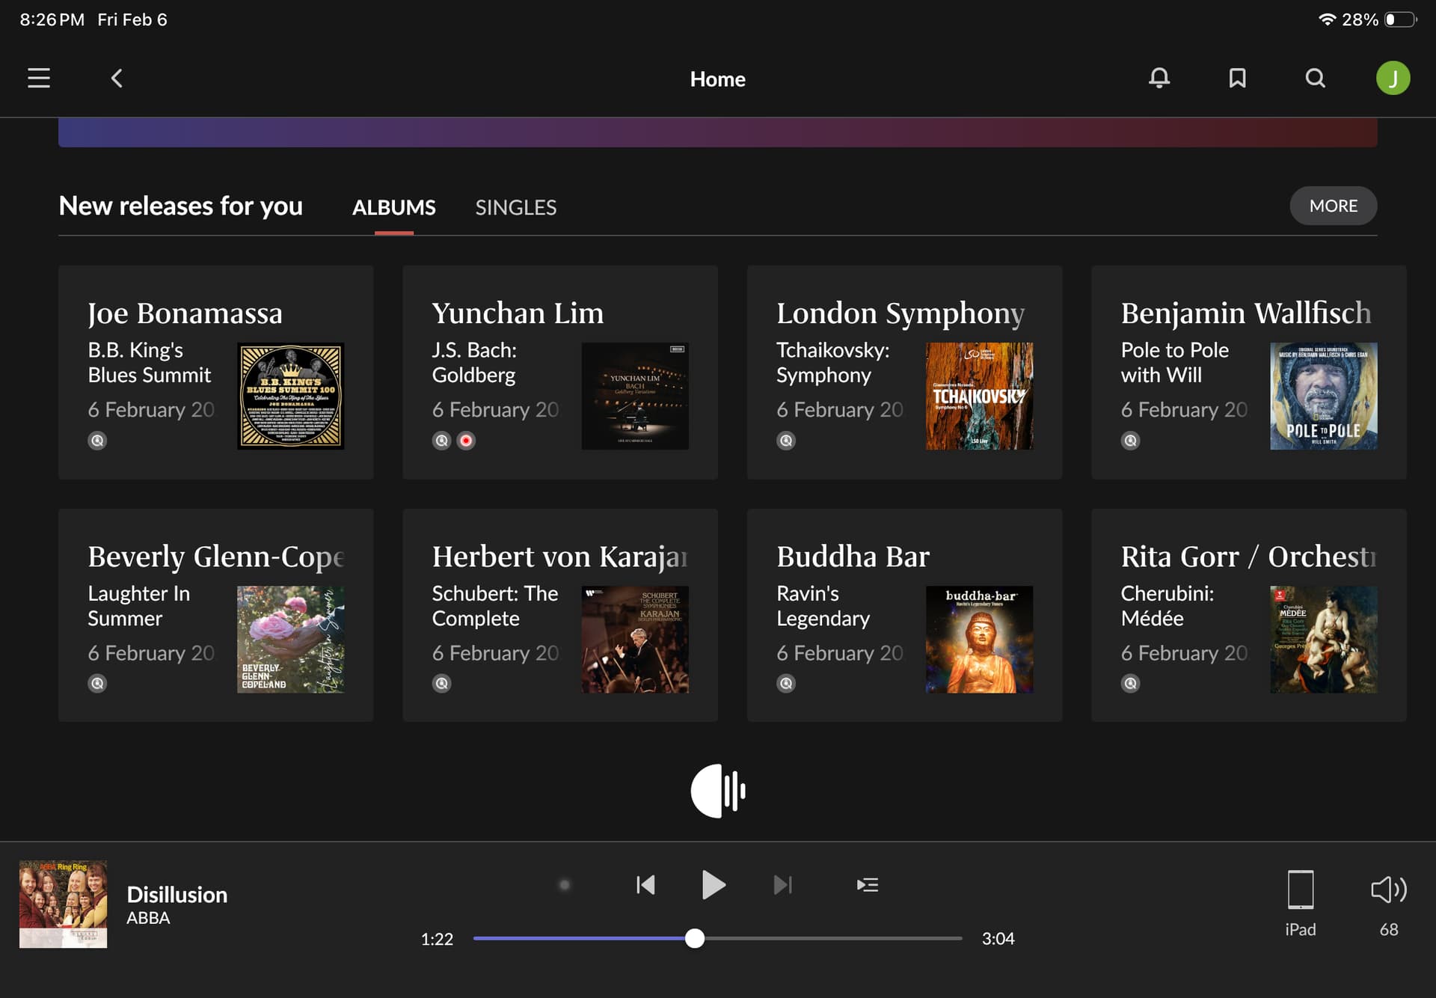Screen dimensions: 1436x998
Task: Click the MORE button
Action: click(1333, 206)
